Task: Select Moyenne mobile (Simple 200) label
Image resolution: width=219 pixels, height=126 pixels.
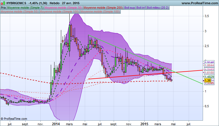Action: (103, 8)
